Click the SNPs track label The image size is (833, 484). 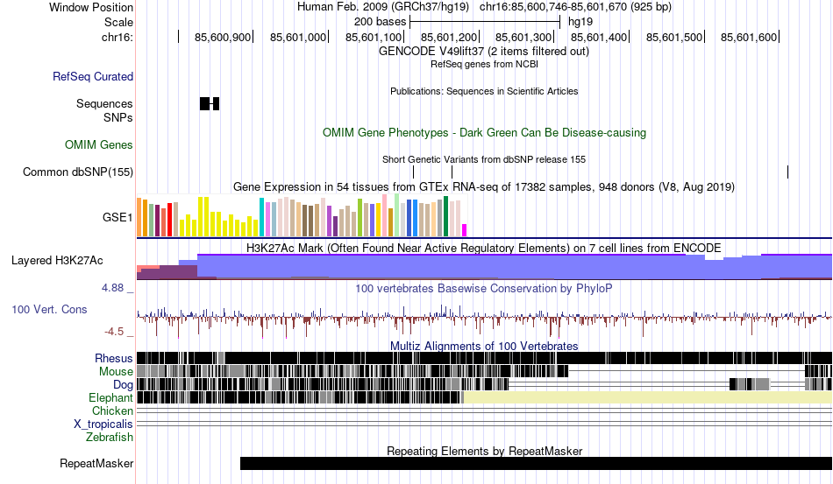(118, 117)
